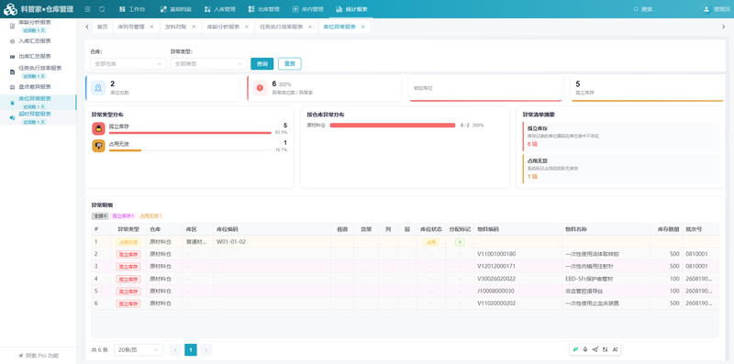Screen dimensions: 734x364
Task: Close the 库龄分析报表 tab
Action: [247, 28]
